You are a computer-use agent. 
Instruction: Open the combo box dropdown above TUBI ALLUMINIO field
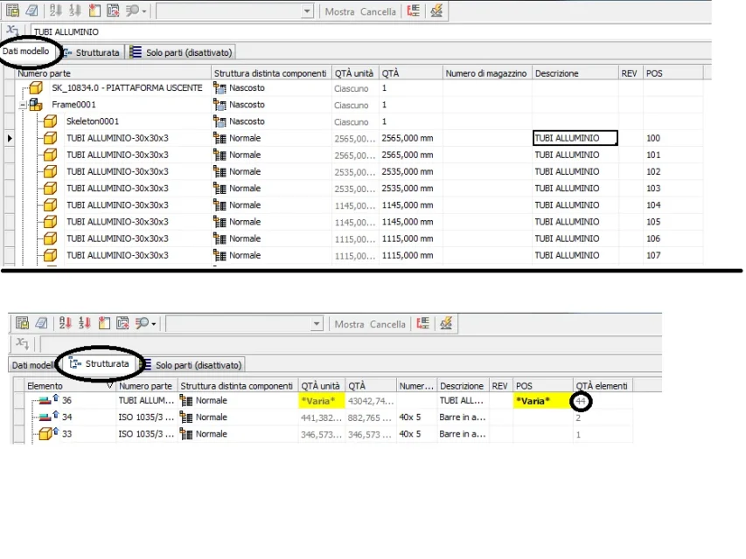click(x=307, y=11)
